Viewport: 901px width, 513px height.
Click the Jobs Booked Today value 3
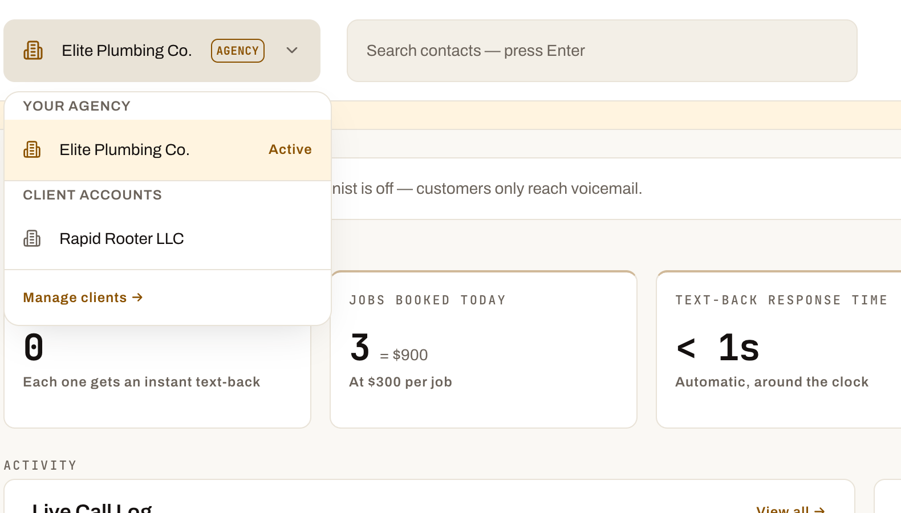360,347
